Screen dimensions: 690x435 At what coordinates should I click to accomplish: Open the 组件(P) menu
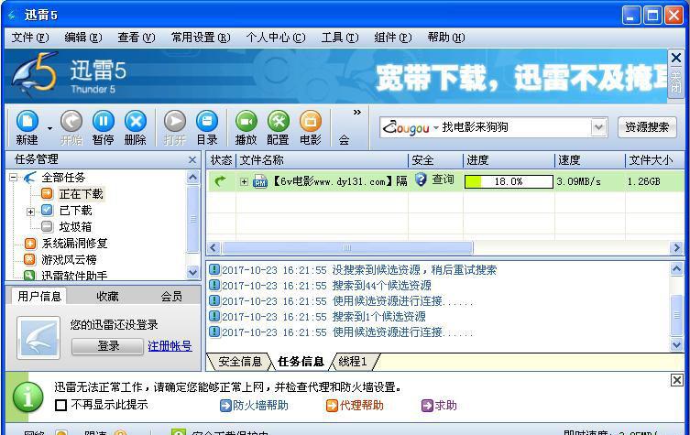click(x=393, y=38)
